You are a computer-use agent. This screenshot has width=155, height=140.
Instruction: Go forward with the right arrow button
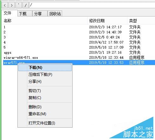coord(12,5)
